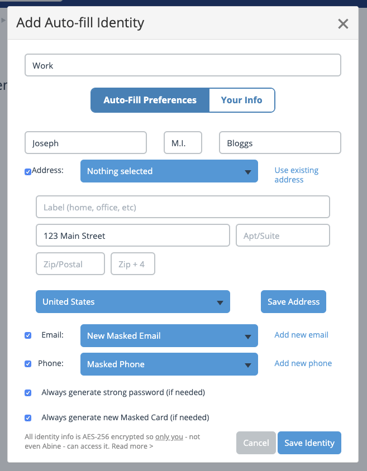Open the address 'Nothing selected' dropdown
The image size is (367, 471).
[169, 171]
